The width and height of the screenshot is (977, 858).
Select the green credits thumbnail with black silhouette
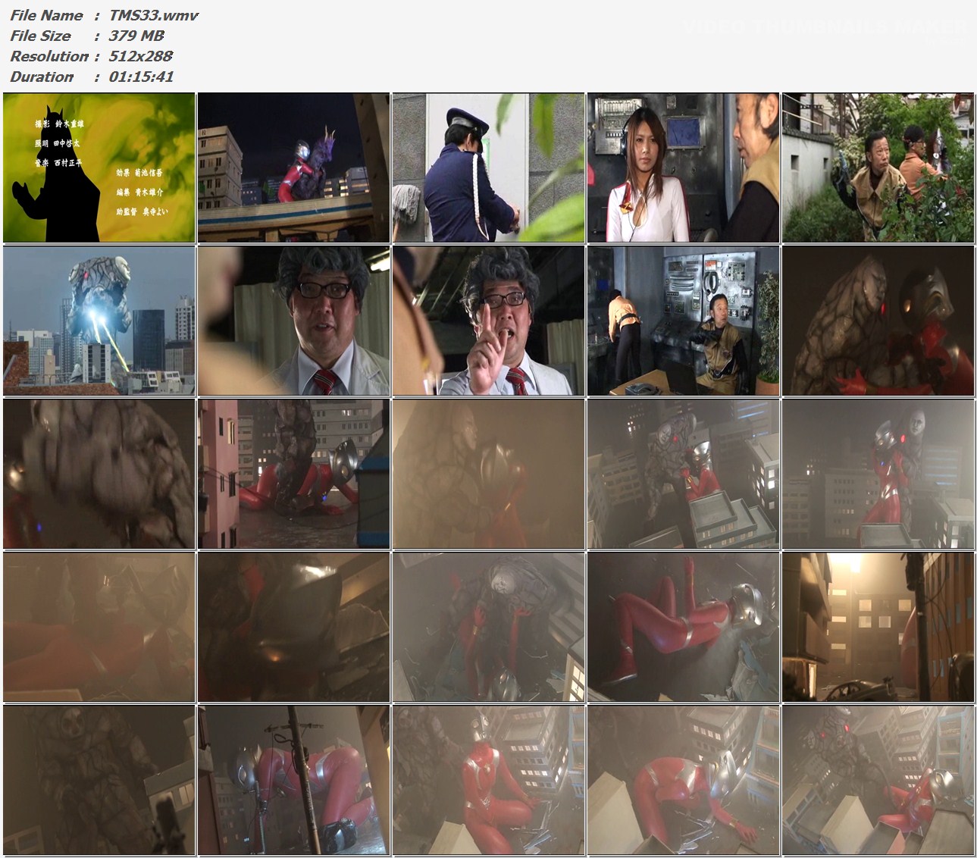(x=99, y=168)
